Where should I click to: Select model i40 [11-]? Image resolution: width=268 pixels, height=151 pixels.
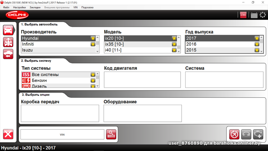click(140, 50)
